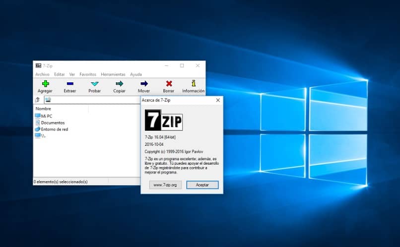Open the Favoritos menu
The height and width of the screenshot is (247, 400).
(x=88, y=74)
